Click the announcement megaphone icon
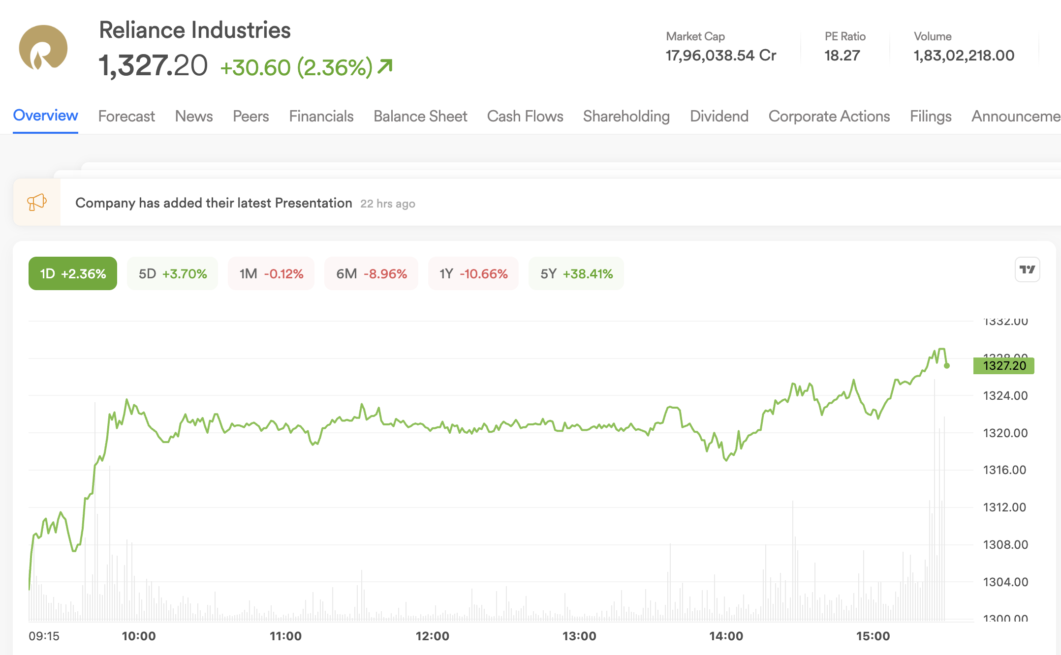 pyautogui.click(x=37, y=202)
